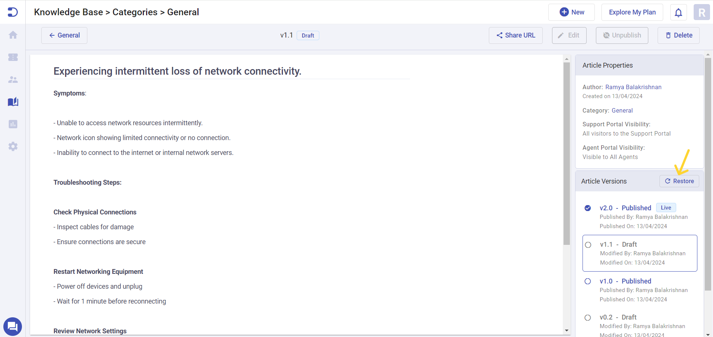Click the notifications bell icon
The image size is (713, 337).
coord(678,13)
